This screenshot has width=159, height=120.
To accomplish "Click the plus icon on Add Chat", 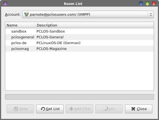I will (71, 109).
